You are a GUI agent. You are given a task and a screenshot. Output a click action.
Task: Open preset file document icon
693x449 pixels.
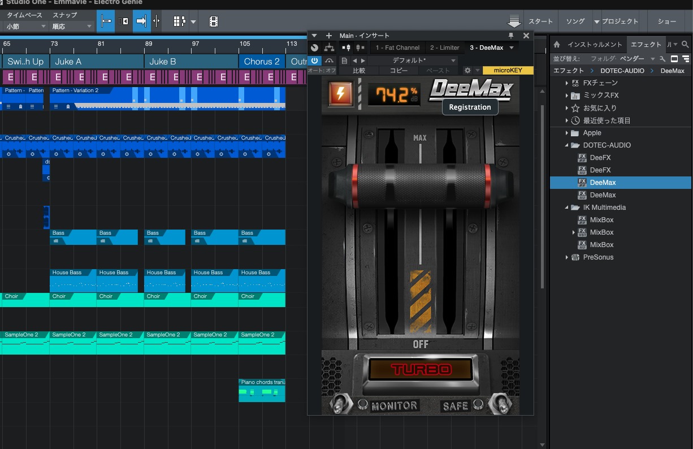click(x=344, y=61)
